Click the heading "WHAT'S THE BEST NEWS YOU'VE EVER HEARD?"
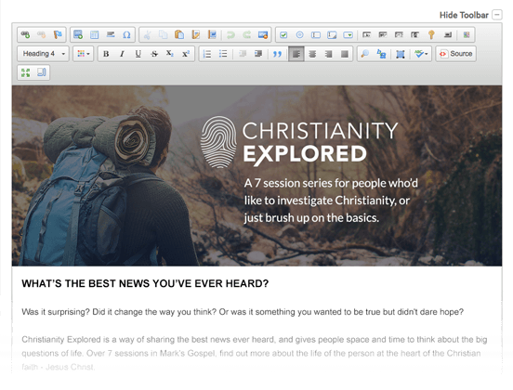This screenshot has height=390, width=513. (x=145, y=283)
